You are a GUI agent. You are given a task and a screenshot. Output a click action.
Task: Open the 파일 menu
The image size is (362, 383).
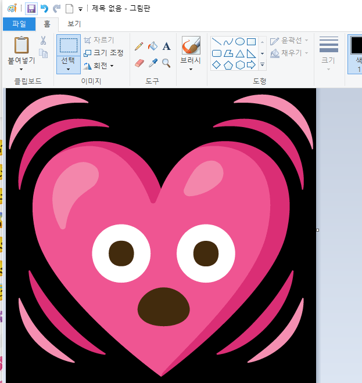point(19,24)
